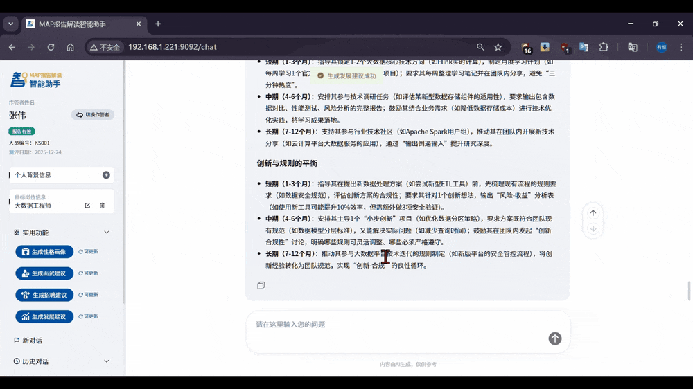The width and height of the screenshot is (693, 389).
Task: Delete the 大数据工程师 target position
Action: [x=102, y=206]
